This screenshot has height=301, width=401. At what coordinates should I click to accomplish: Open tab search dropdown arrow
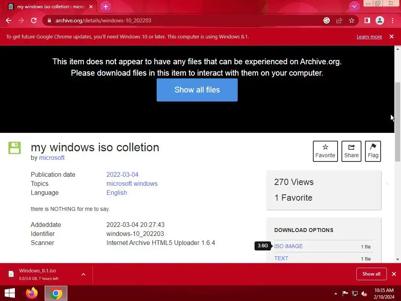[x=354, y=7]
